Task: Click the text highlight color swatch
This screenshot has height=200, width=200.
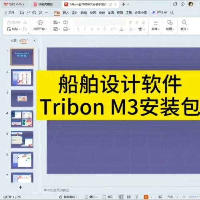Action: tap(131, 29)
